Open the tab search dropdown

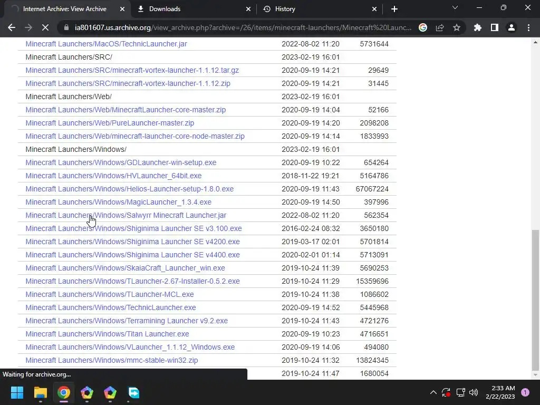[x=455, y=7]
